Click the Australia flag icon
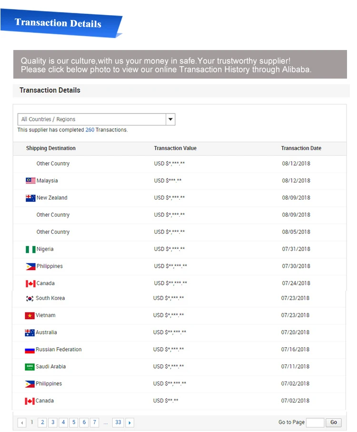 tap(30, 333)
